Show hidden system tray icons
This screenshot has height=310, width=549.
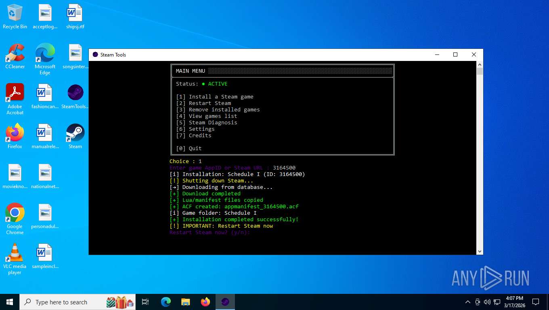point(468,302)
